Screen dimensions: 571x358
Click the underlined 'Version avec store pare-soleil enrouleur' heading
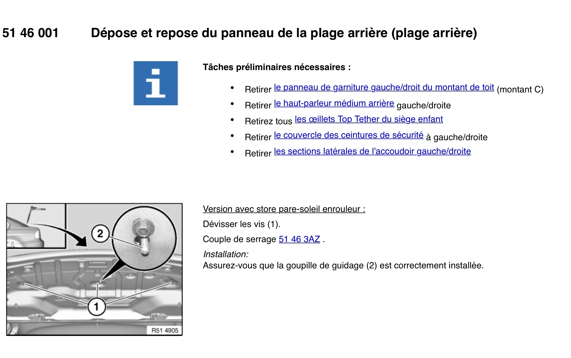[x=284, y=209]
